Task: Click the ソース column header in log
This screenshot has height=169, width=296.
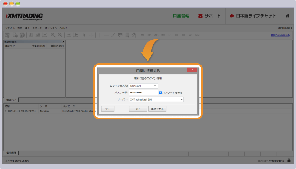Action: [x=44, y=106]
